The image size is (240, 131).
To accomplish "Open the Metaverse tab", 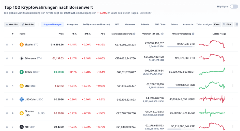I will (130, 24).
